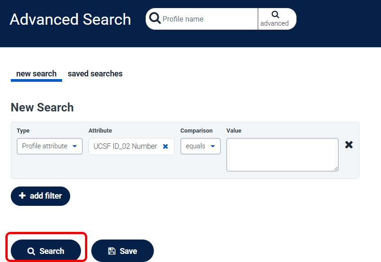Focus the Profile name search box
This screenshot has height=262, width=381.
click(x=207, y=18)
